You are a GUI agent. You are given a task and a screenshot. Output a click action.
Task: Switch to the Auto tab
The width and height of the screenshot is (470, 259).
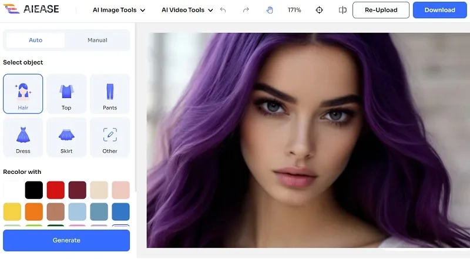tap(35, 40)
